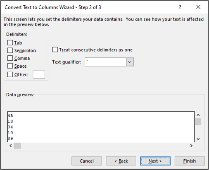Check Treat consecutive delimiters as one
209x170 pixels.
(55, 50)
